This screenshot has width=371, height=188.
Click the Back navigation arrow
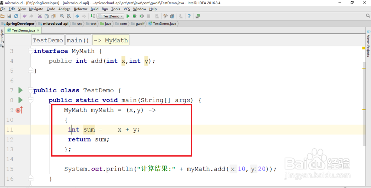77,16
